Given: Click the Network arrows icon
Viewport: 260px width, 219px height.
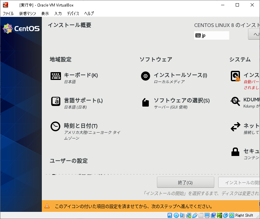Looking at the screenshot, I should click(x=235, y=127).
